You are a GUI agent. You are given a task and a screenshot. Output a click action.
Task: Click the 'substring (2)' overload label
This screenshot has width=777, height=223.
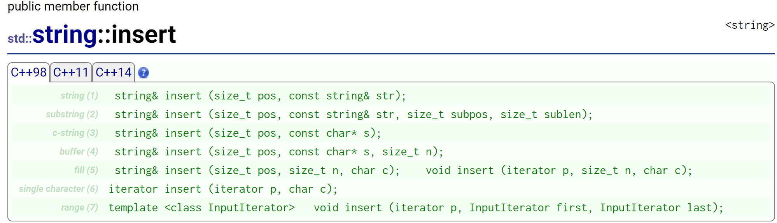(72, 114)
